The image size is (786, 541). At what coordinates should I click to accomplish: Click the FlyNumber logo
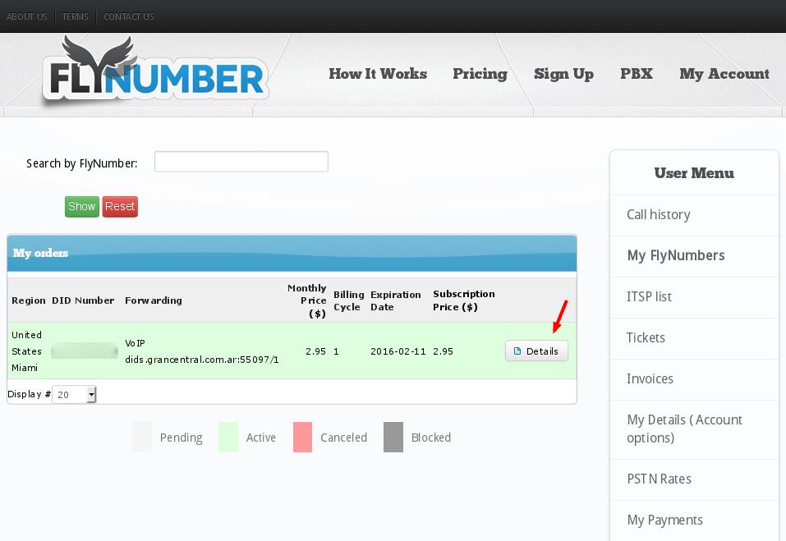click(155, 70)
